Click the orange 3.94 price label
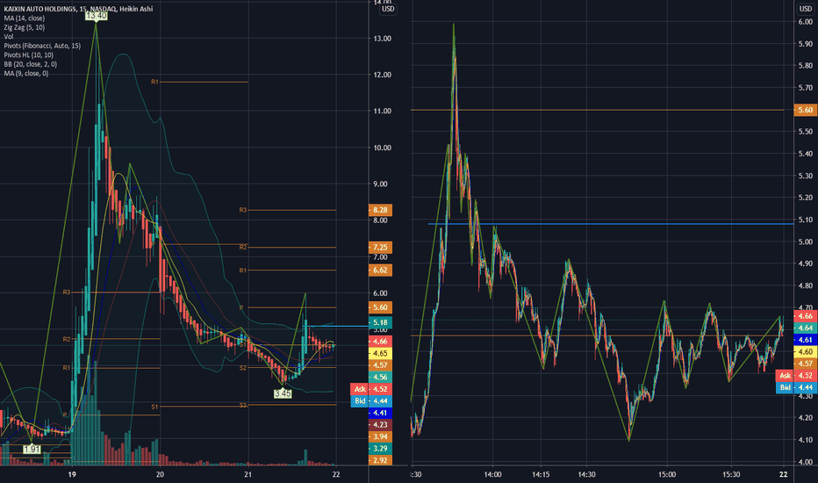Viewport: 818px width, 483px height. coord(380,436)
